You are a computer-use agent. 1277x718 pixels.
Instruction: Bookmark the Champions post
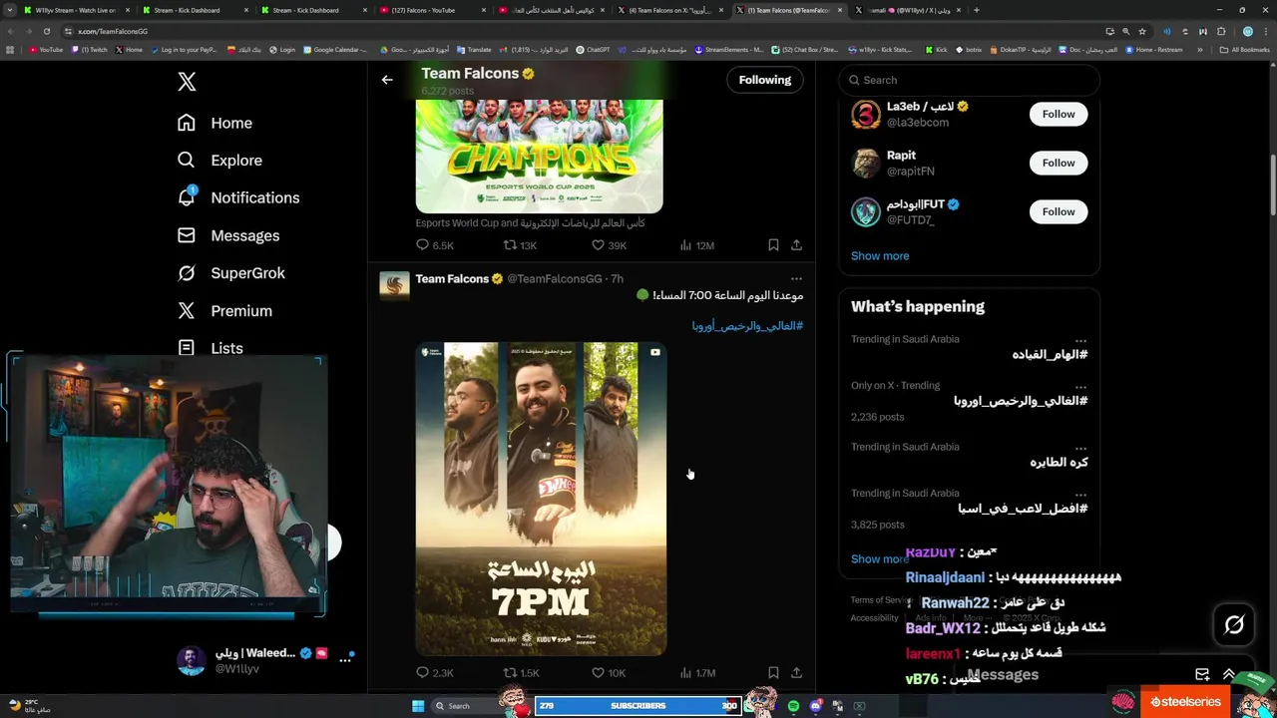[773, 245]
